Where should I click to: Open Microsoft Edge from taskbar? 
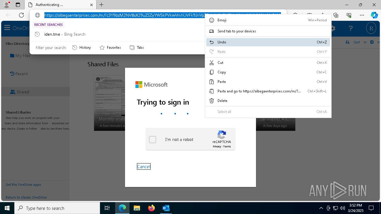122,208
